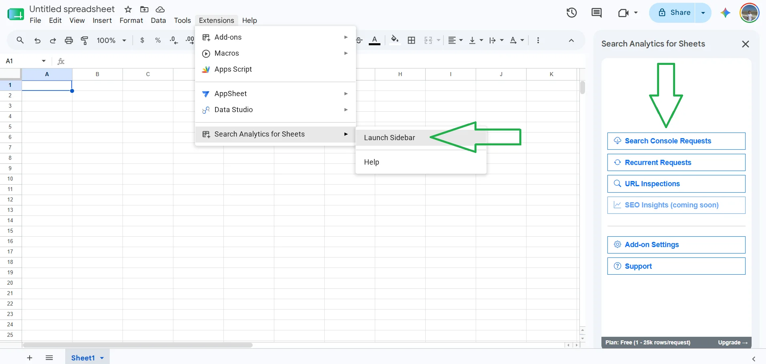Click the Share button

coord(673,13)
